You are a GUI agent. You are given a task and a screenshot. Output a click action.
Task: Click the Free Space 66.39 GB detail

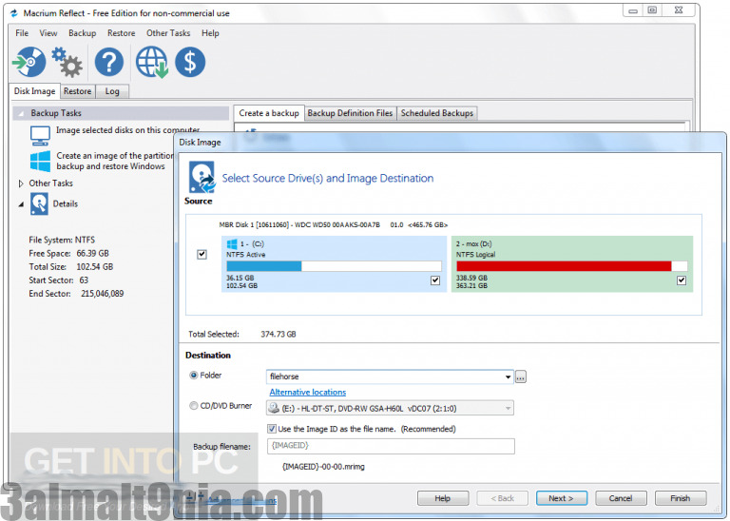pos(68,253)
